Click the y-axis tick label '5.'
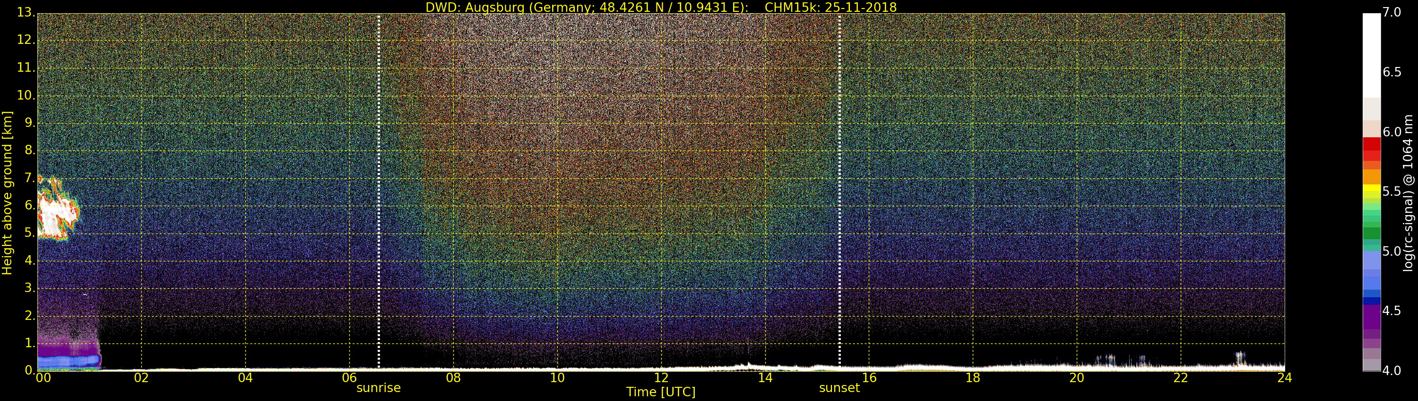This screenshot has height=401, width=1418. (30, 233)
